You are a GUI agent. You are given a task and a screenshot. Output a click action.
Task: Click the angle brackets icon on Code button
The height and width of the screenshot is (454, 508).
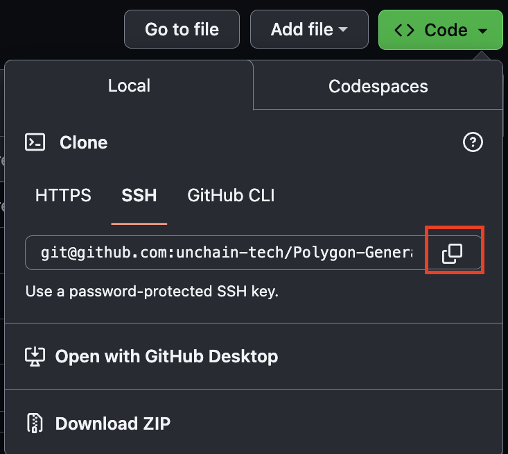click(x=404, y=30)
